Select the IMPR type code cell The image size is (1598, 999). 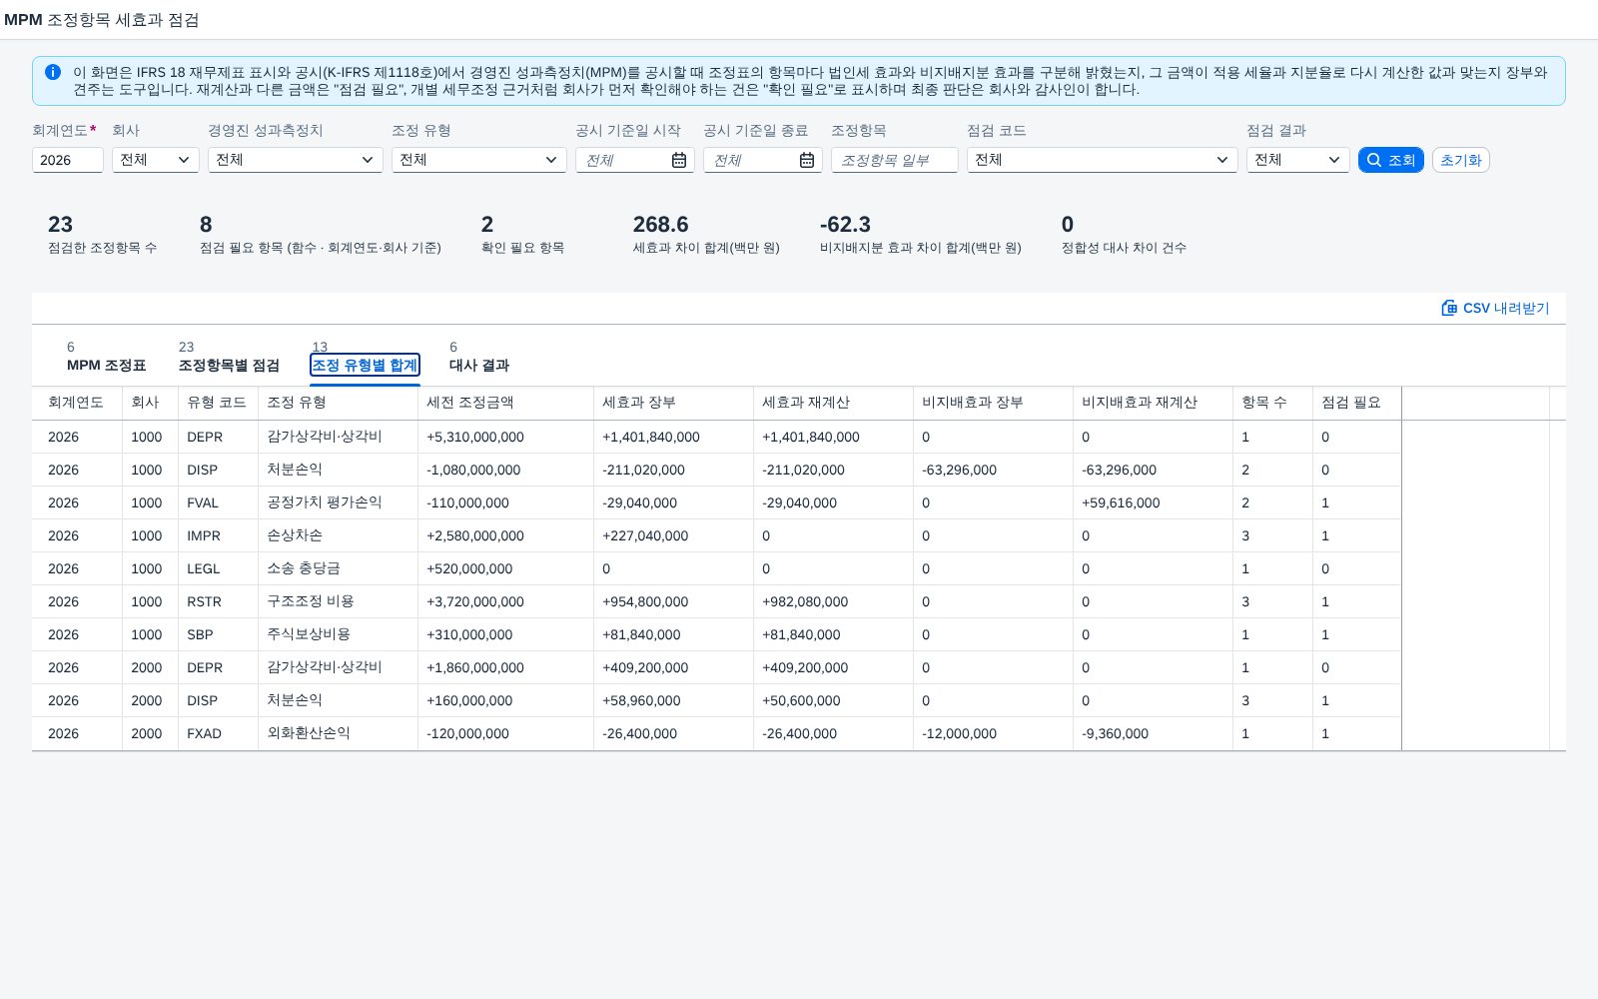[x=218, y=535]
